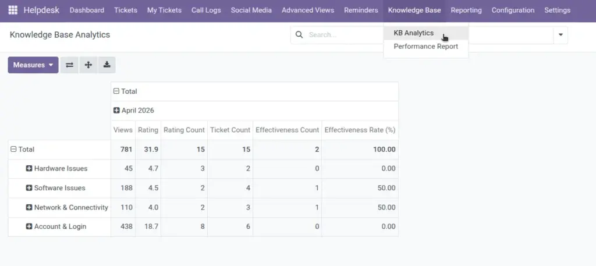Viewport: 596px width, 266px height.
Task: Select Performance Report menu entry
Action: 425,47
